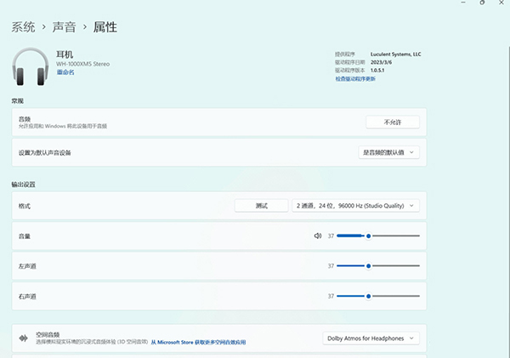Click the 重命名 link
The height and width of the screenshot is (358, 510).
[65, 72]
